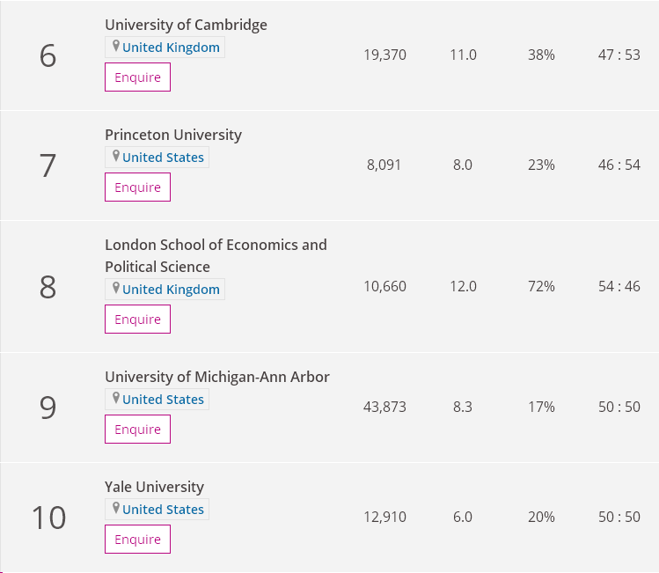Click United States under Princeton University
Viewport: 659px width, 573px height.
point(163,158)
